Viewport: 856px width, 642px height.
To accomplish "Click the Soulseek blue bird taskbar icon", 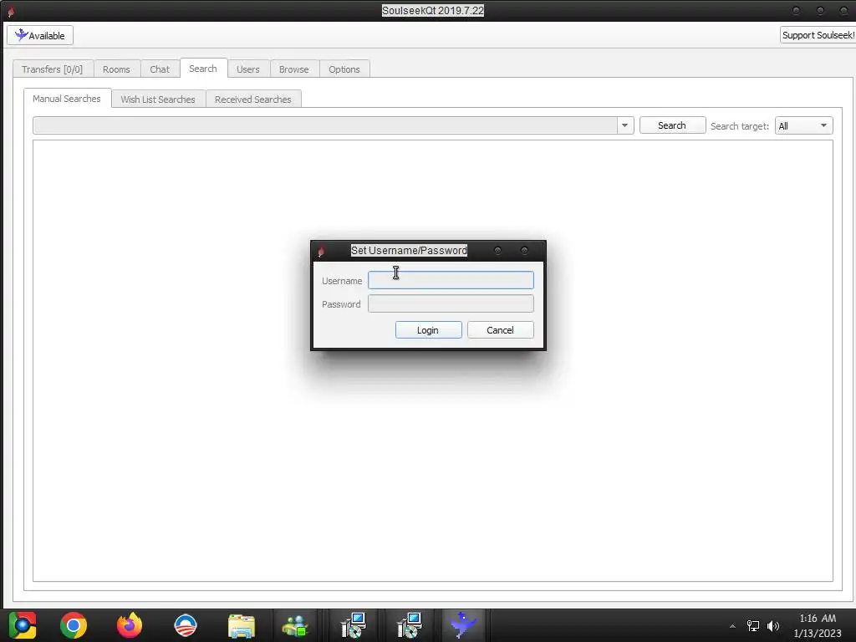I will click(463, 624).
